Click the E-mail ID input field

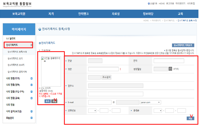100,102
